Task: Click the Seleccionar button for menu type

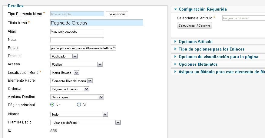Action: point(117,14)
